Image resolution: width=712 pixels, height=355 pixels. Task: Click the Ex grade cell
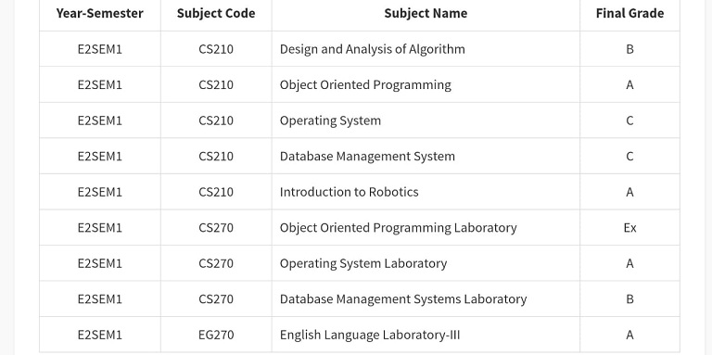pyautogui.click(x=629, y=227)
